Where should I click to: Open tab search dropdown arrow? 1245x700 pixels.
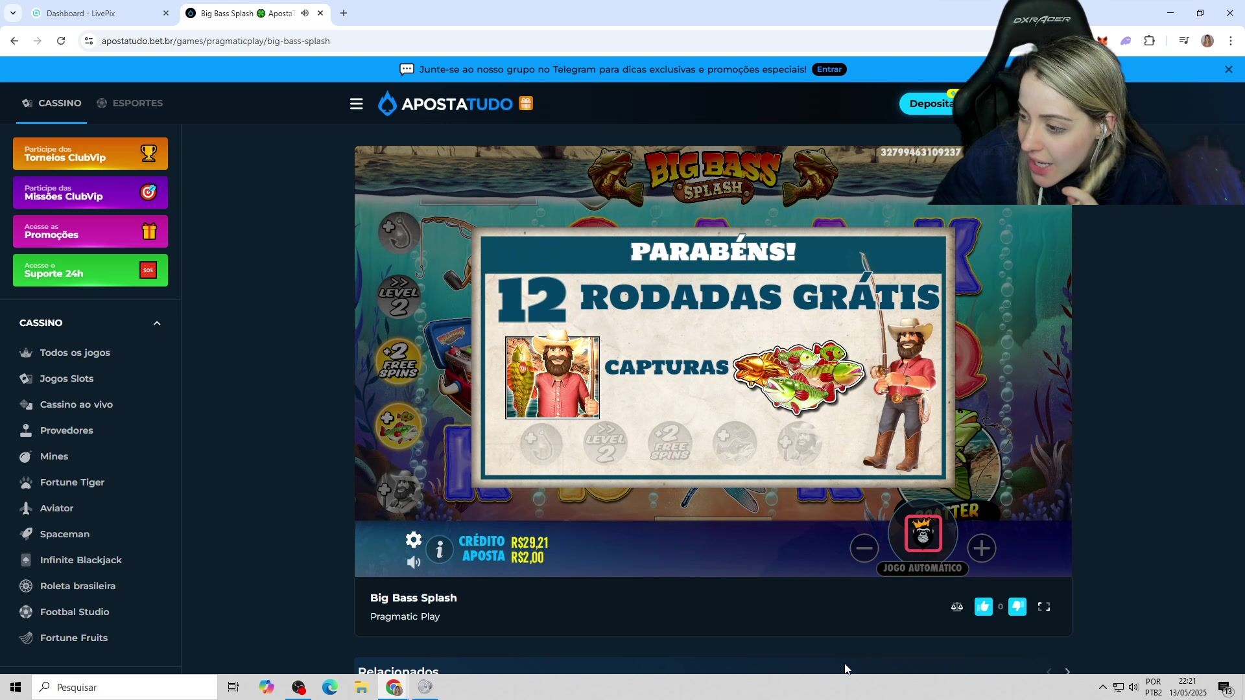(x=13, y=13)
